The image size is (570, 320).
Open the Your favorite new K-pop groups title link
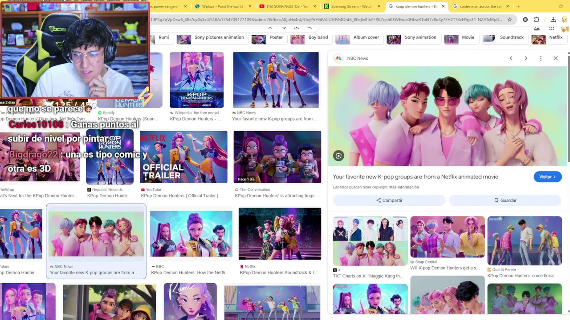pos(415,177)
